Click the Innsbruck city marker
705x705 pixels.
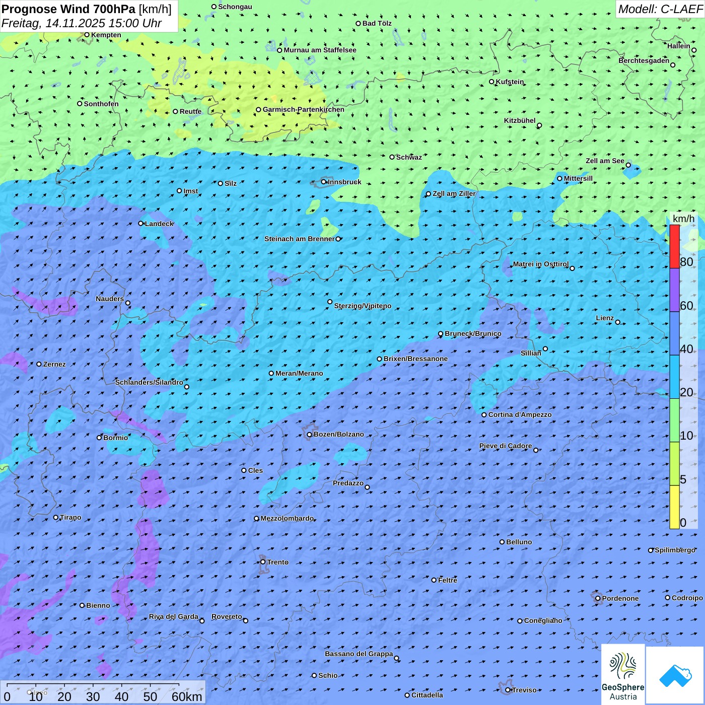(324, 182)
